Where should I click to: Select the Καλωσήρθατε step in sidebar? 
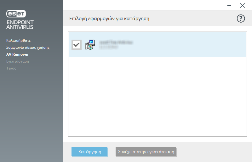[19, 41]
